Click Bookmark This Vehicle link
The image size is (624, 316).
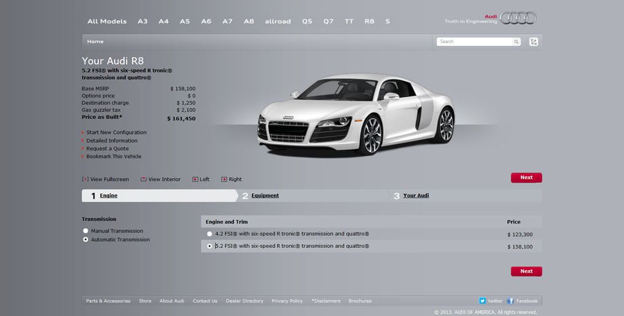(x=114, y=156)
